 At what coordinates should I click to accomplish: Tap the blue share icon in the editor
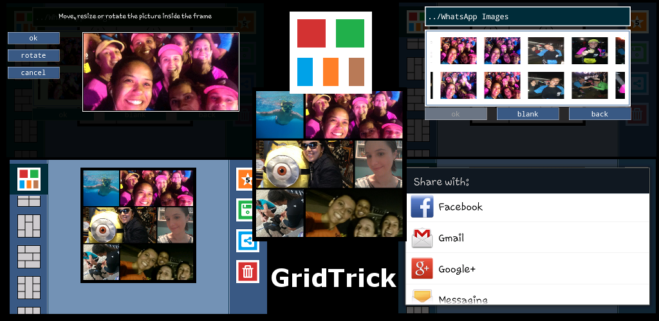(248, 241)
